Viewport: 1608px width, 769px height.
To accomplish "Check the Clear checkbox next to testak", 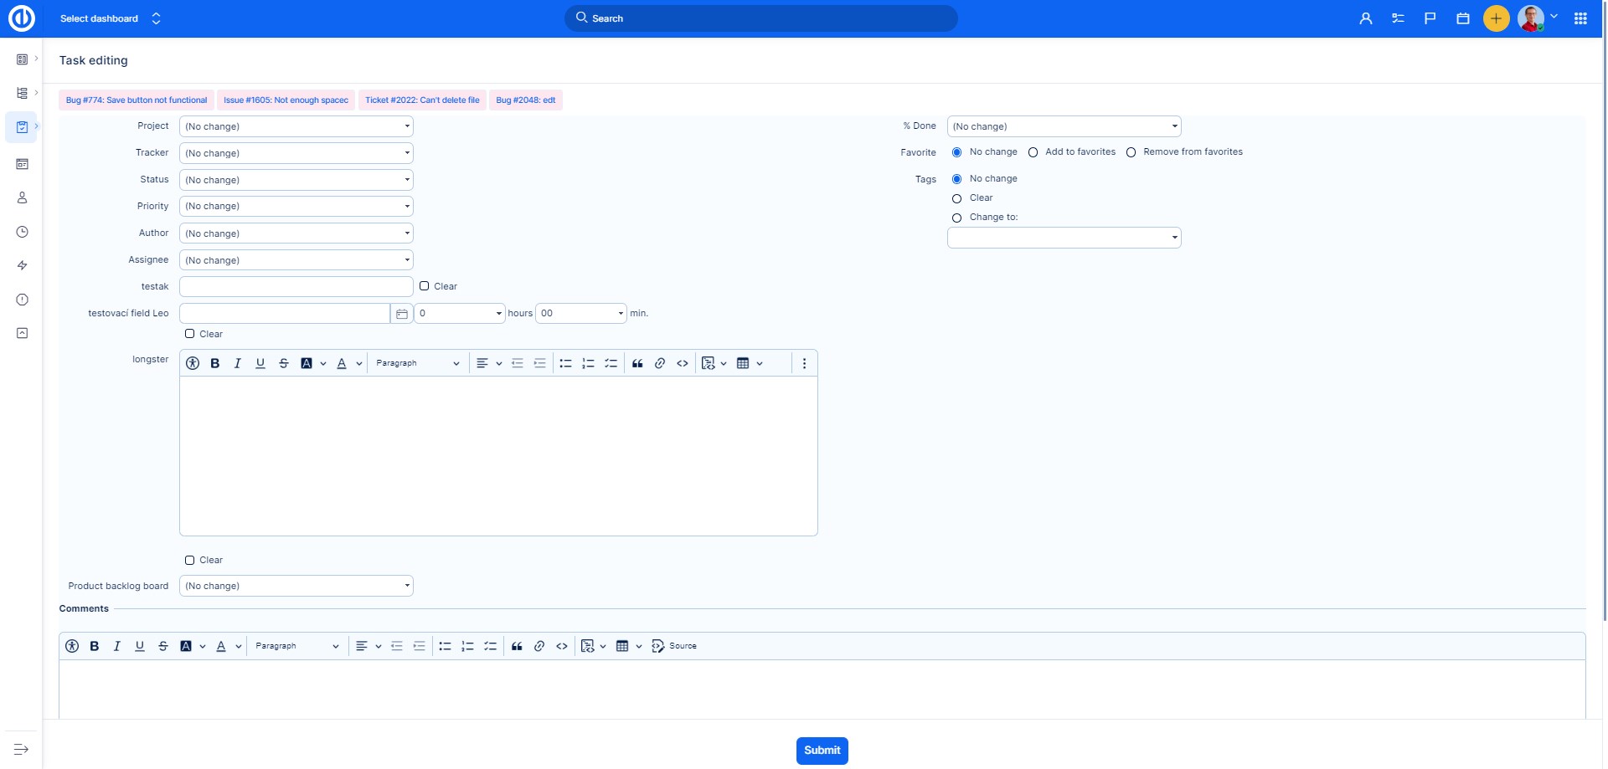I will (425, 286).
